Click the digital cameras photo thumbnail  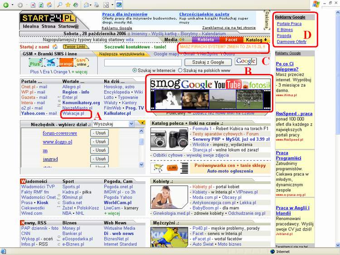click(169, 139)
